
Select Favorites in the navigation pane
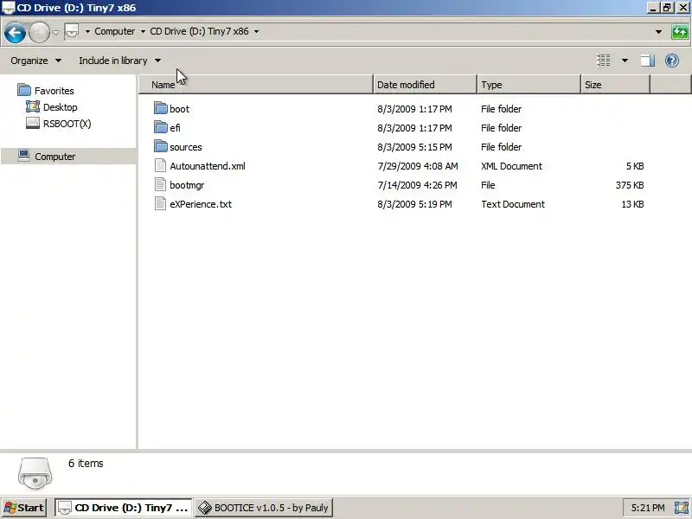pyautogui.click(x=54, y=91)
